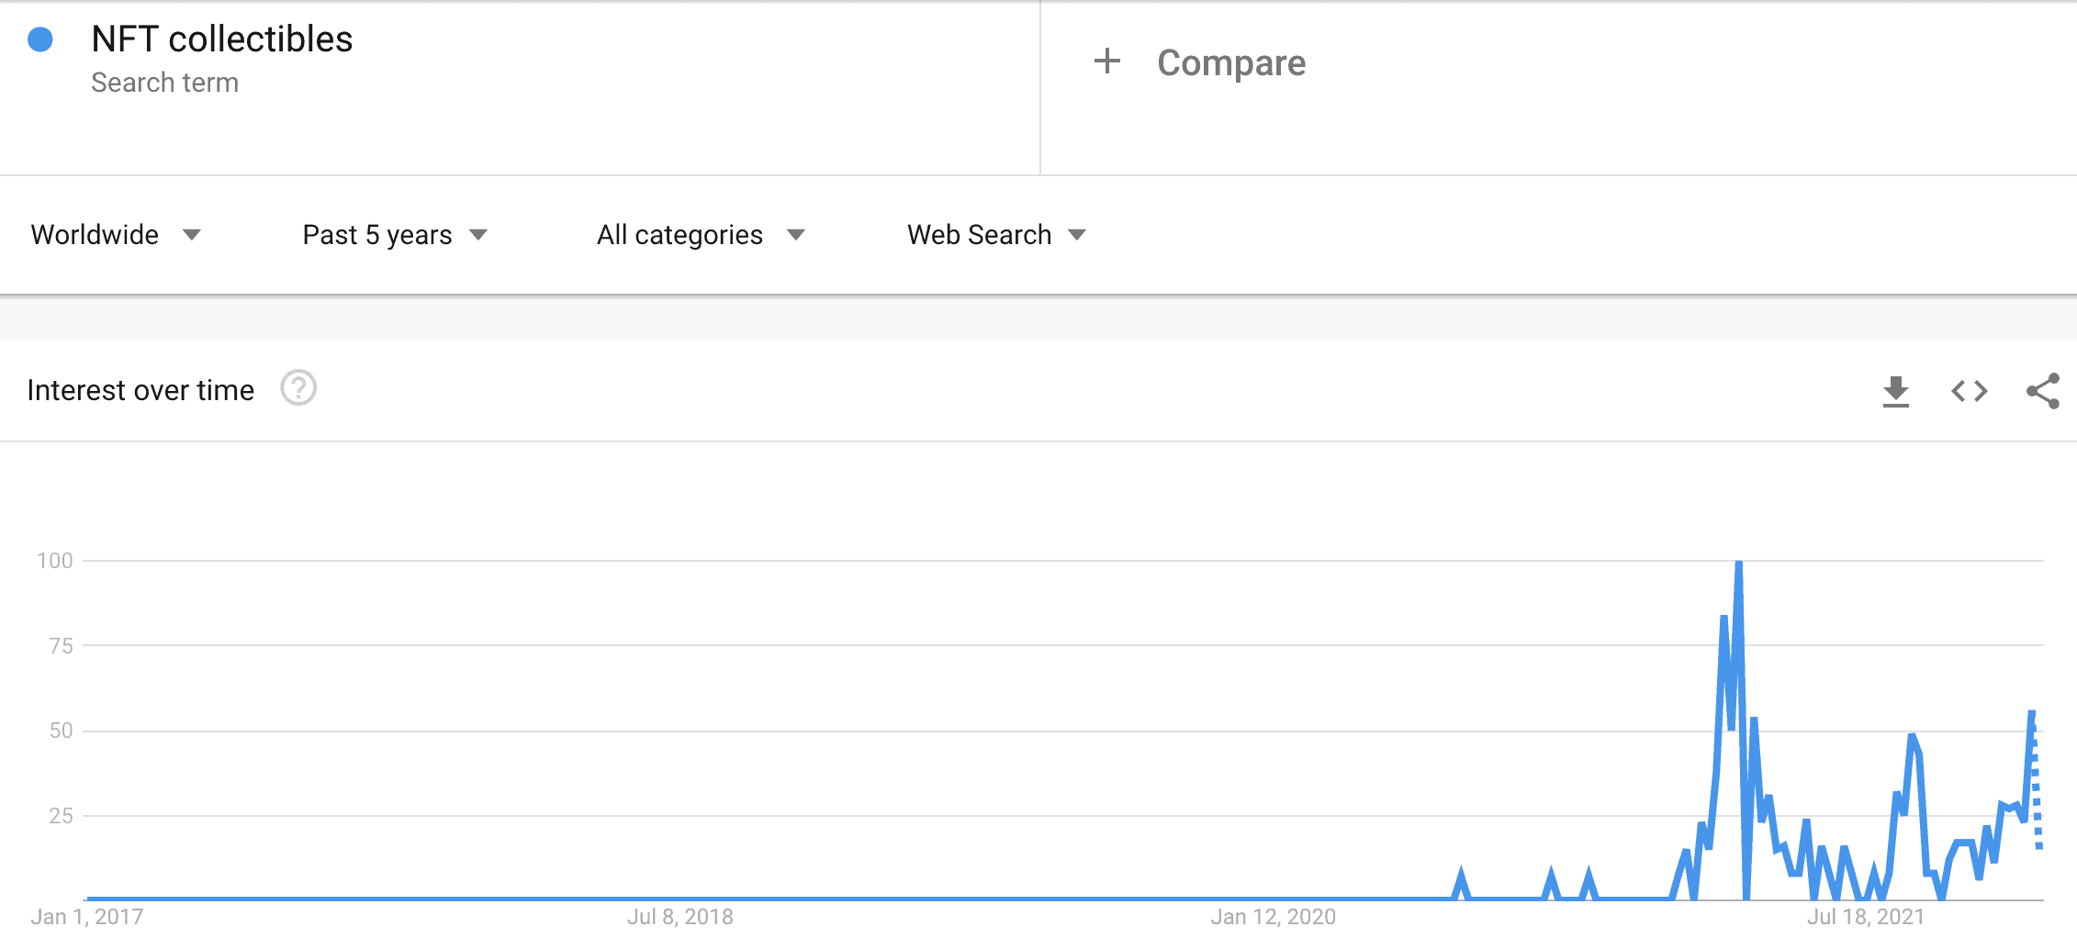The image size is (2077, 938).
Task: Click the Compare text to add term
Action: tap(1230, 62)
